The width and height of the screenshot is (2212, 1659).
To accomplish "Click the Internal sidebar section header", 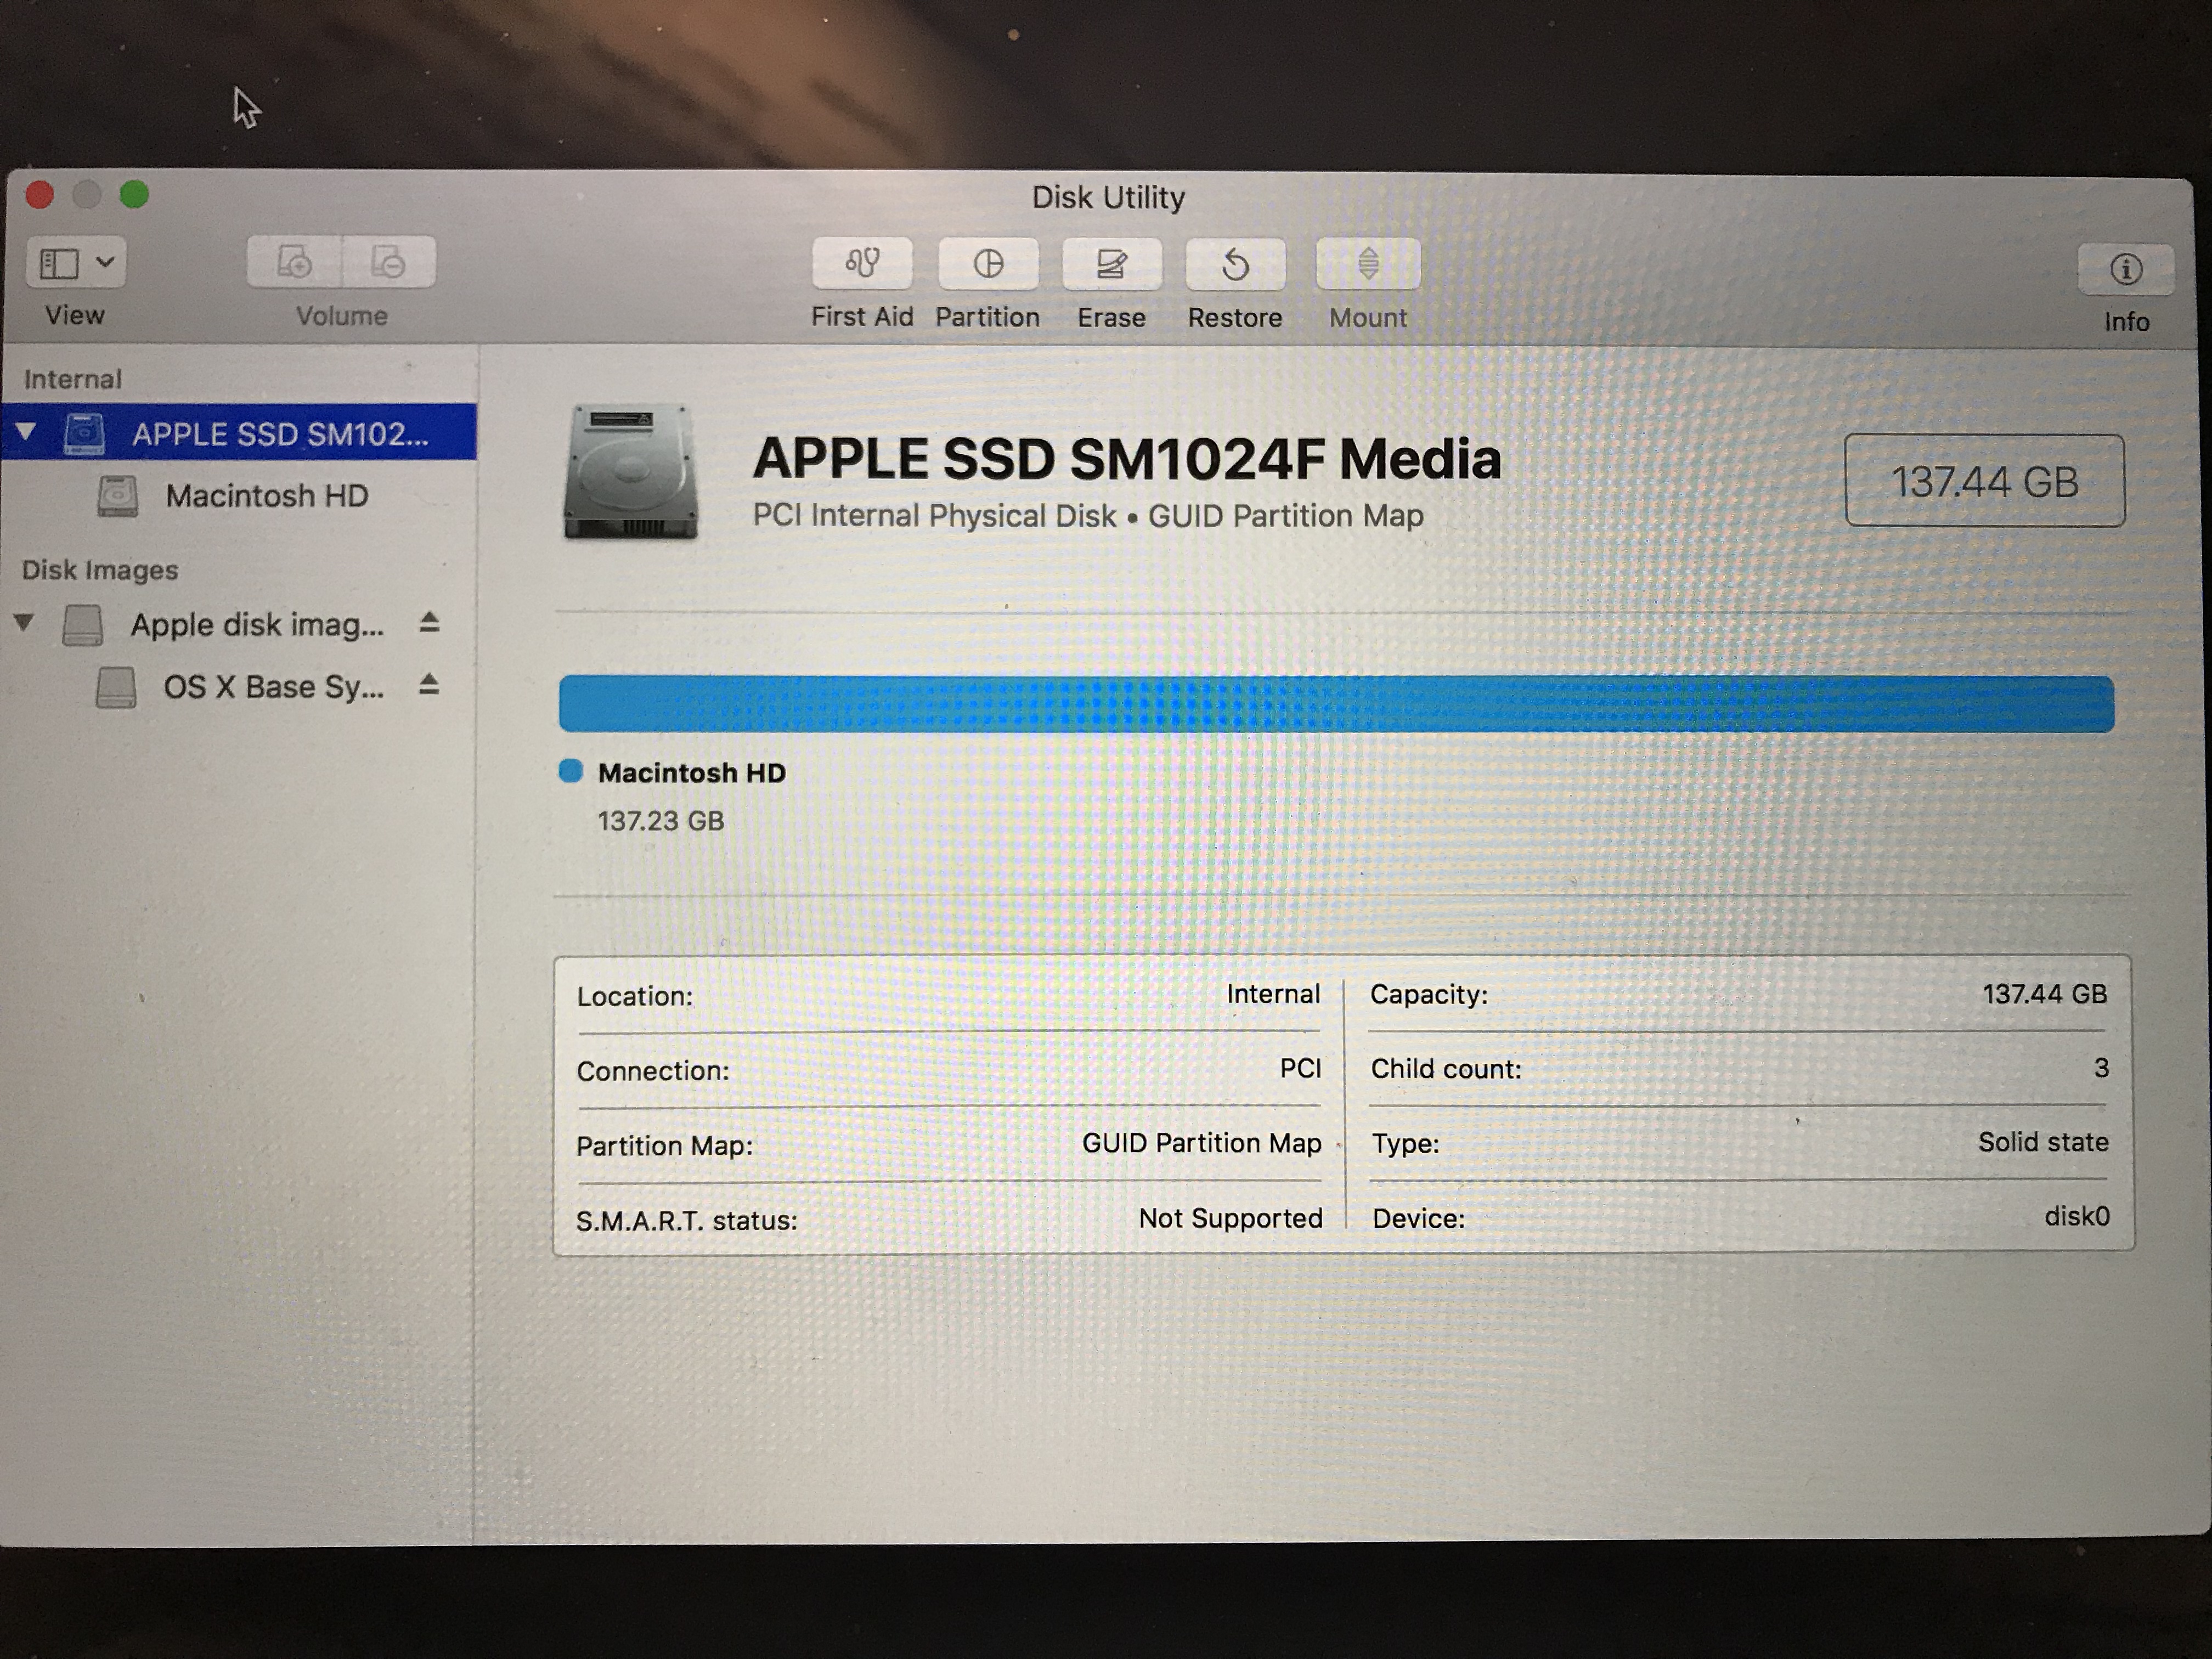I will [73, 379].
